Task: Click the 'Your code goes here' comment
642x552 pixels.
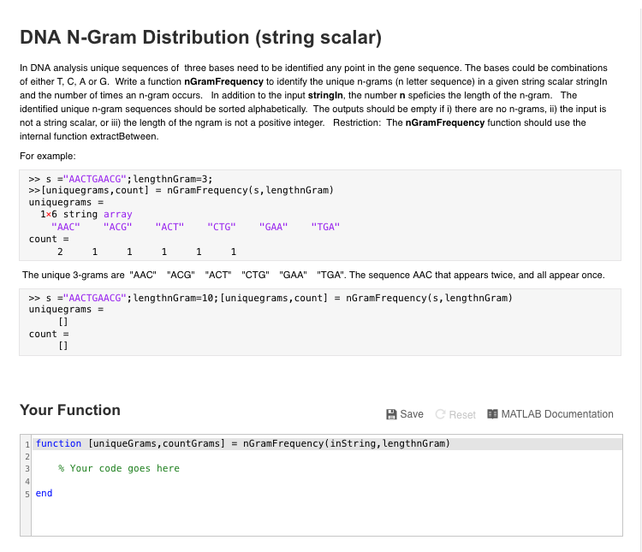Action: coord(119,468)
